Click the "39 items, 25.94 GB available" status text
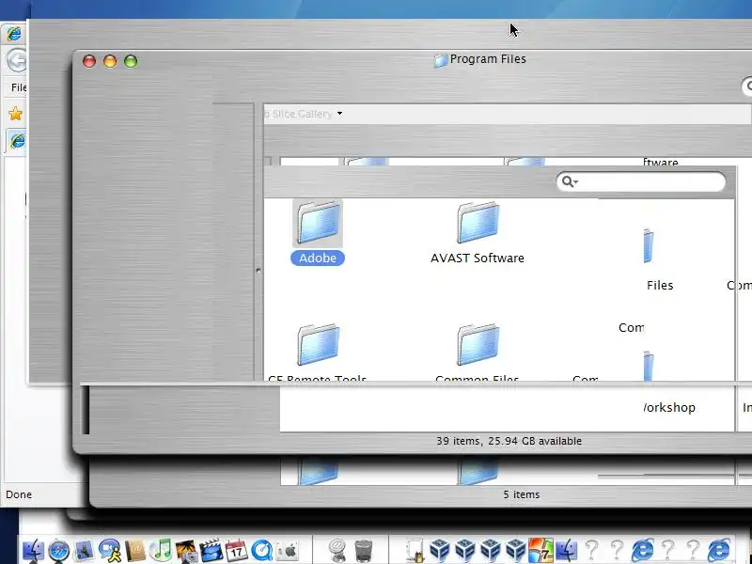Viewport: 752px width, 564px height. pyautogui.click(x=509, y=441)
